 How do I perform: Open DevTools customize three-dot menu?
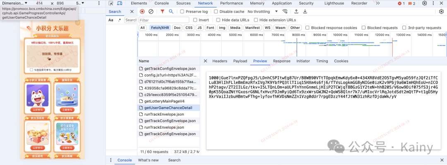click(x=434, y=3)
